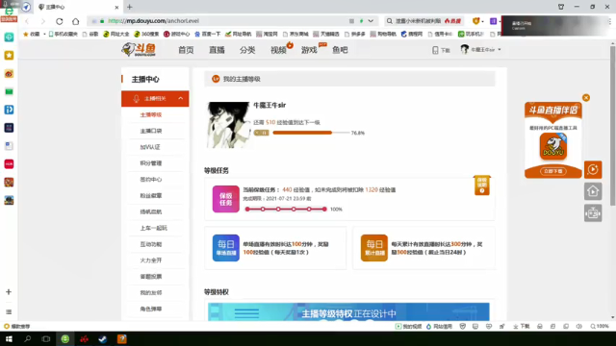This screenshot has width=616, height=346.
Task: Reload the page with the refresh button
Action: (60, 21)
